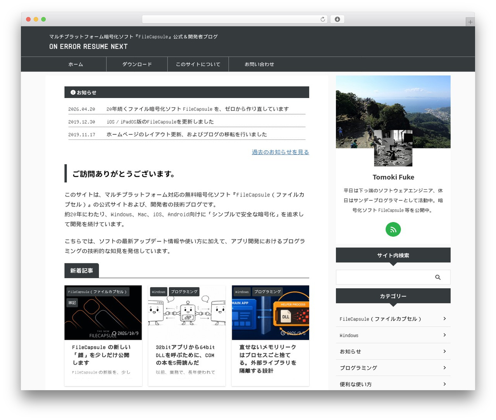This screenshot has width=496, height=420.
Task: Click the プログラミング tag on the 32bit article
Action: click(184, 292)
